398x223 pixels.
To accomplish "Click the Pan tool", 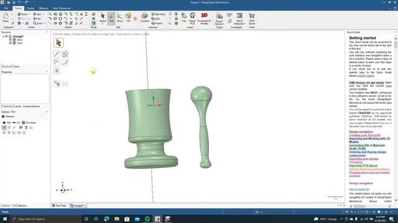I will tap(37, 19).
